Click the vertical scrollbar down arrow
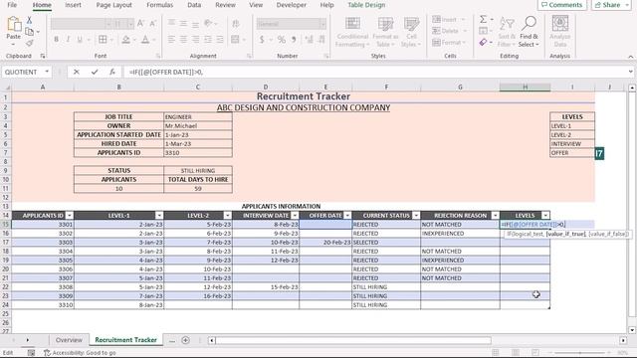The width and height of the screenshot is (637, 358). tap(632, 330)
